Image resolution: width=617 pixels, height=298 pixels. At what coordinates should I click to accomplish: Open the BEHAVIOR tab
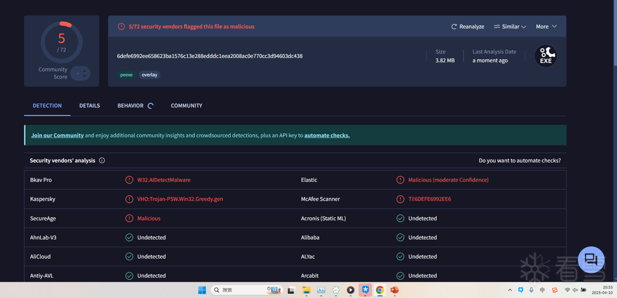(x=131, y=106)
